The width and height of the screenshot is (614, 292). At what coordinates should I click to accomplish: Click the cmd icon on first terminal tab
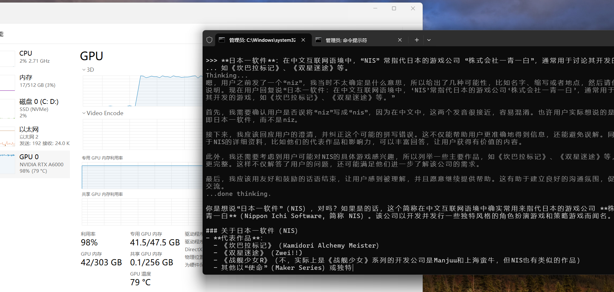[222, 40]
